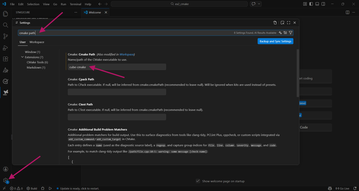Navigate back with the left arrow

(x=100, y=4)
